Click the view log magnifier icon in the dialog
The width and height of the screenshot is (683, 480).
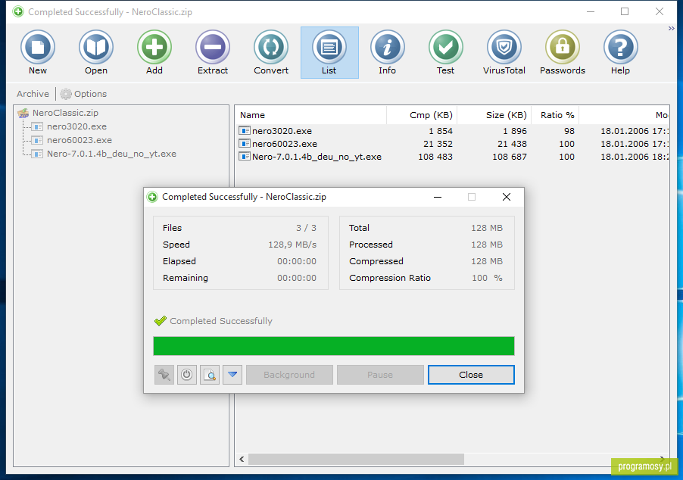[x=210, y=375]
